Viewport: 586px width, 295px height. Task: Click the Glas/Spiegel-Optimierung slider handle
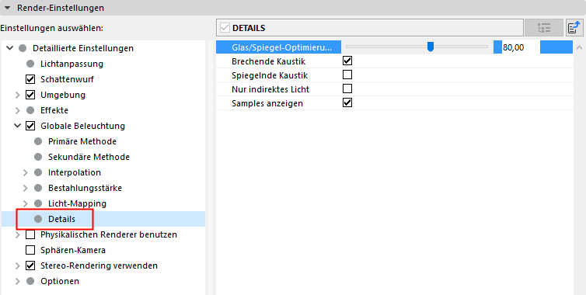pos(431,47)
